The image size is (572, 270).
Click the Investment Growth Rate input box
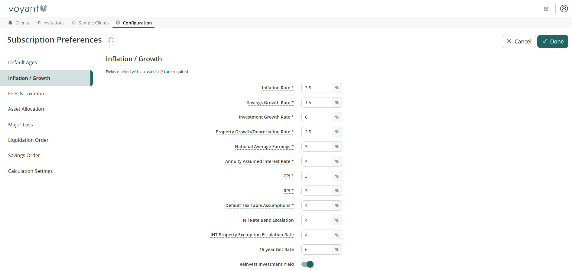coord(317,117)
